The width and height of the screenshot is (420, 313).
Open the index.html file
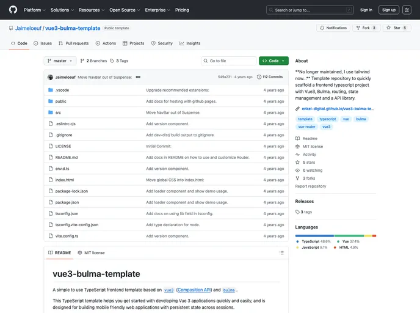click(x=65, y=180)
